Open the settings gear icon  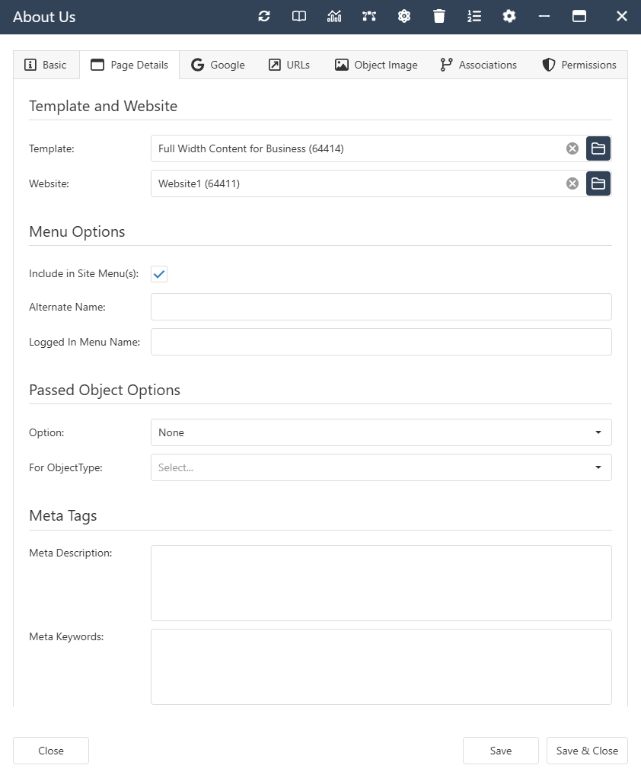click(509, 16)
